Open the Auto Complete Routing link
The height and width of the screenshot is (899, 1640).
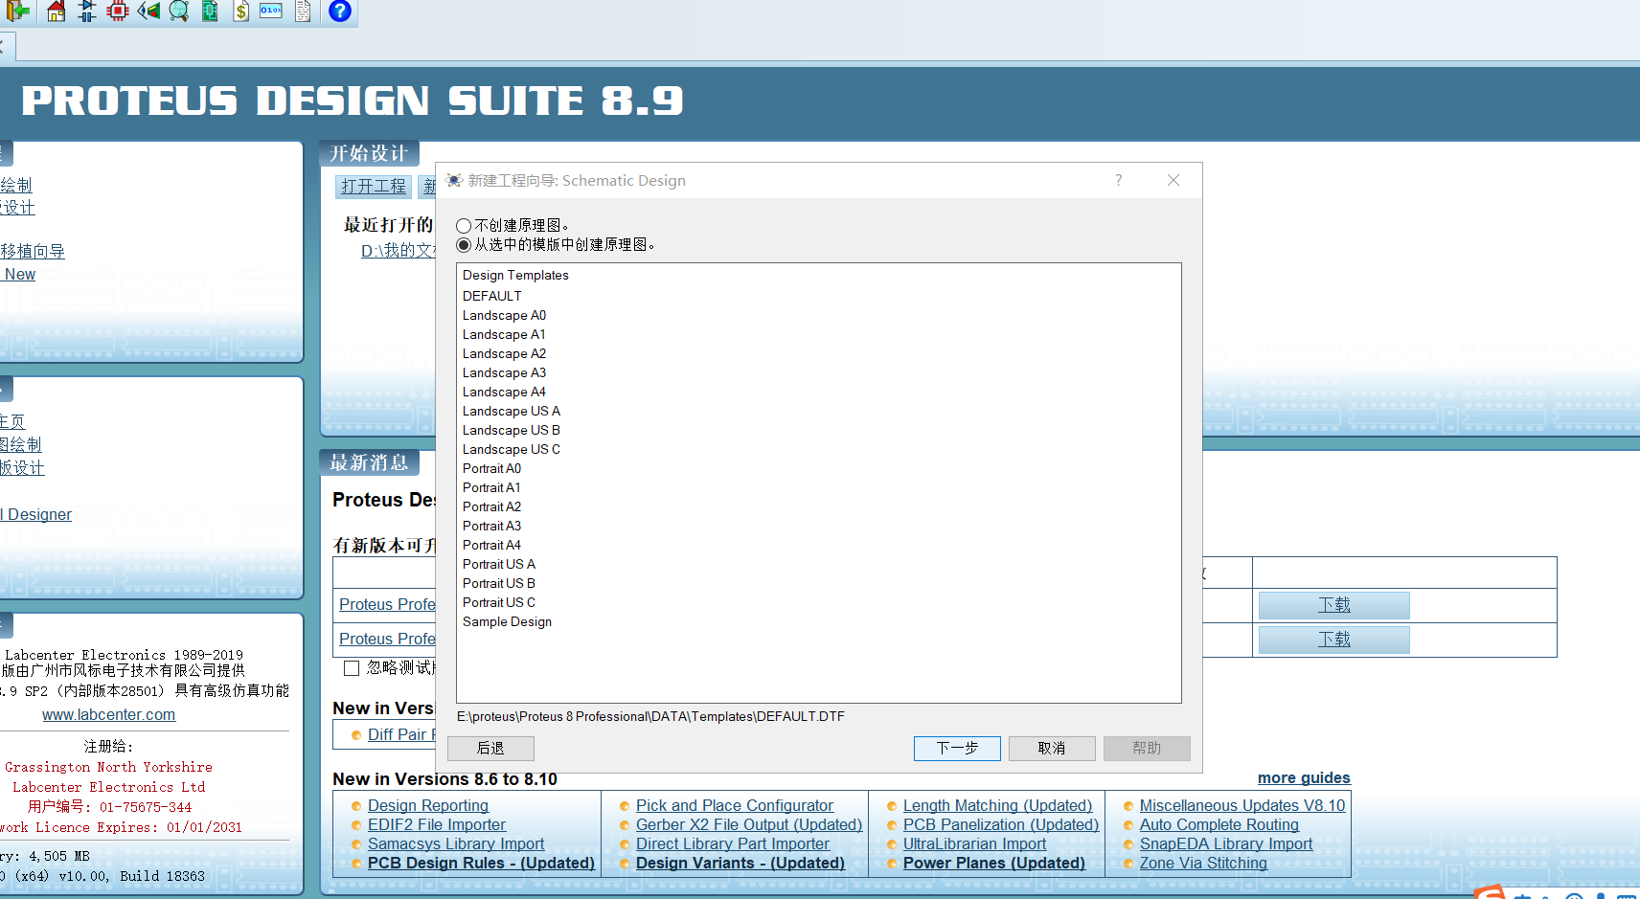pos(1219,824)
